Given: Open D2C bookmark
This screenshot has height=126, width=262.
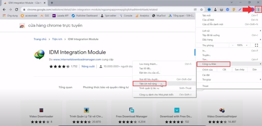Looking at the screenshot, I should [x=45, y=16].
